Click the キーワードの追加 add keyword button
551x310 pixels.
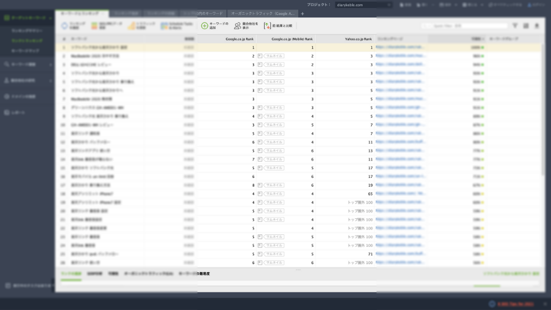click(214, 25)
